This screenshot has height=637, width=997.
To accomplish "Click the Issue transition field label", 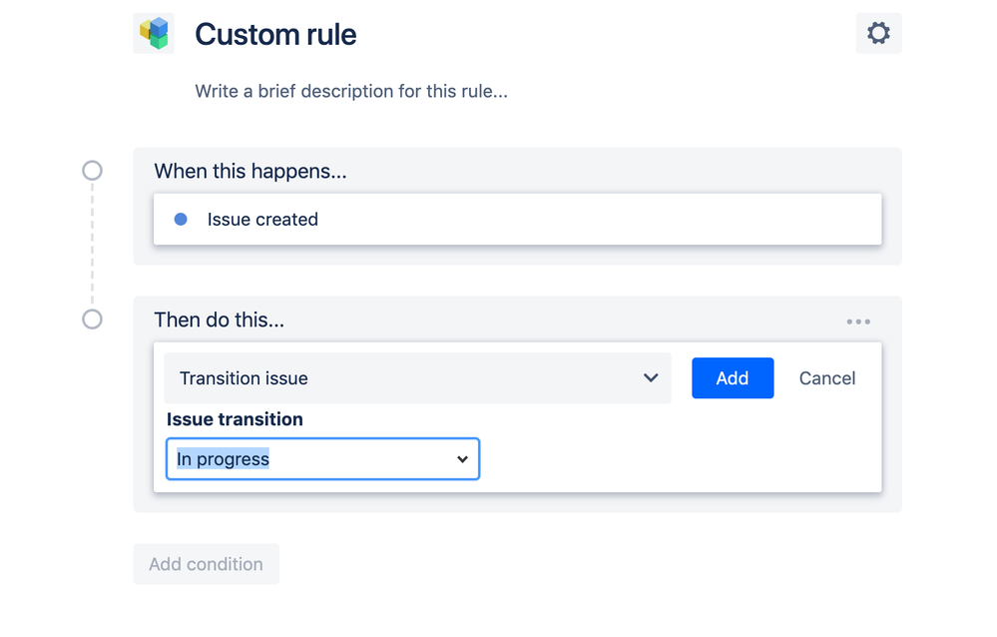I will 235,419.
